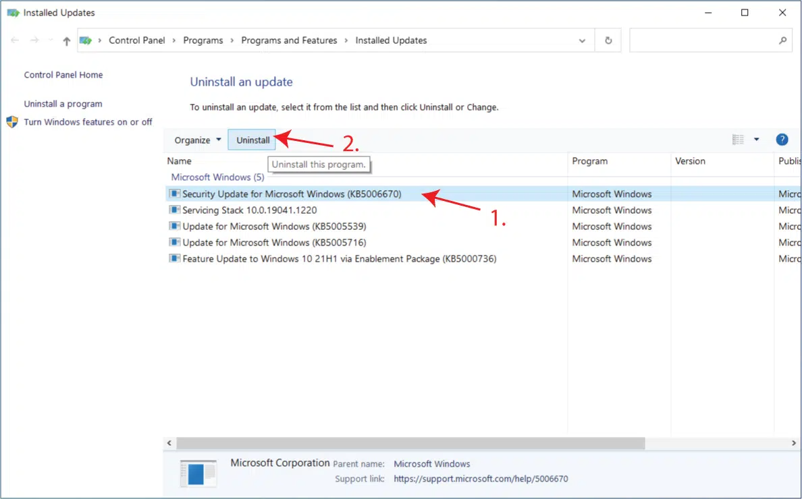Click the Windows features shield icon
This screenshot has width=802, height=499.
pyautogui.click(x=12, y=122)
